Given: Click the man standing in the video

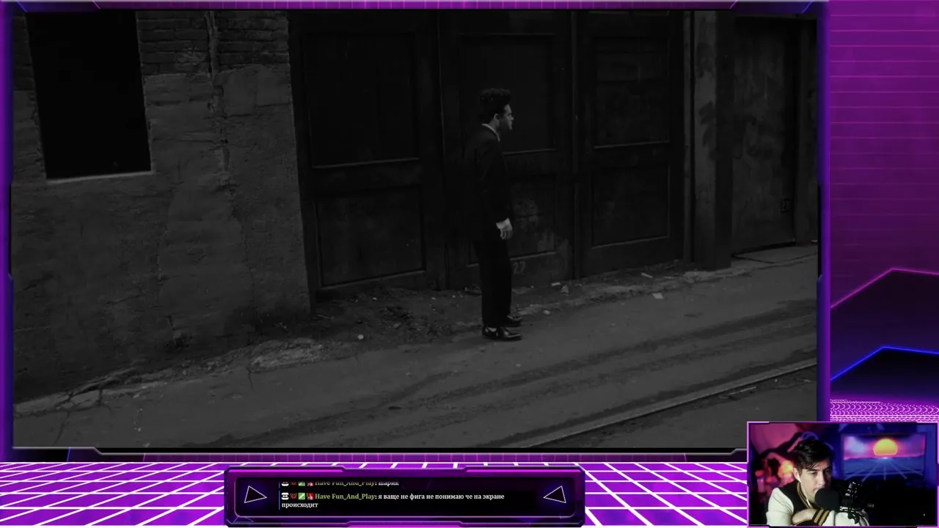Looking at the screenshot, I should point(496,214).
